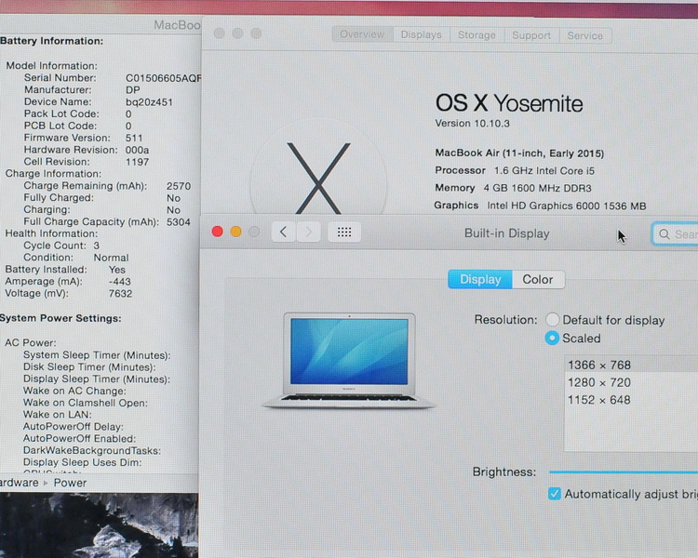The image size is (698, 558).
Task: Click the forward navigation arrow
Action: [308, 232]
